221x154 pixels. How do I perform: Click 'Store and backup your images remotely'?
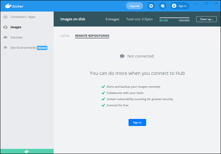[x=133, y=87]
